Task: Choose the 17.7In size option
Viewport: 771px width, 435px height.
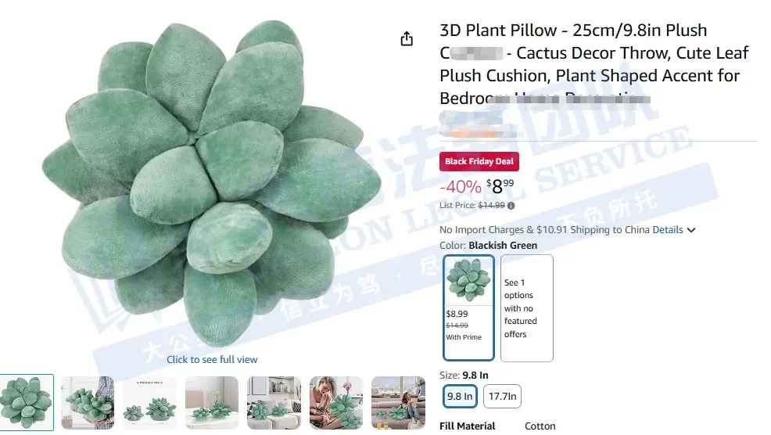Action: pos(502,396)
